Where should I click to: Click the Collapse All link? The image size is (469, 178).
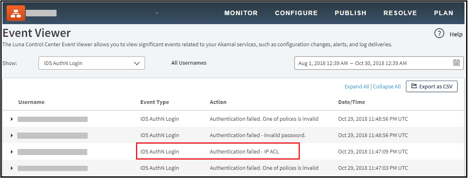(387, 87)
